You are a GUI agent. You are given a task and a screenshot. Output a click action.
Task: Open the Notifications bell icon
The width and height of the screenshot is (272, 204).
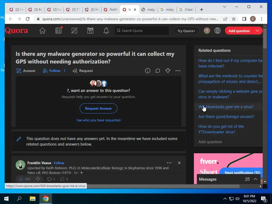106,31
